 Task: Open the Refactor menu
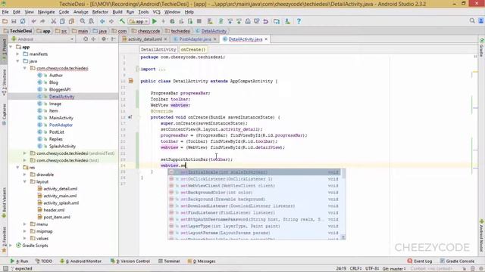click(x=100, y=12)
